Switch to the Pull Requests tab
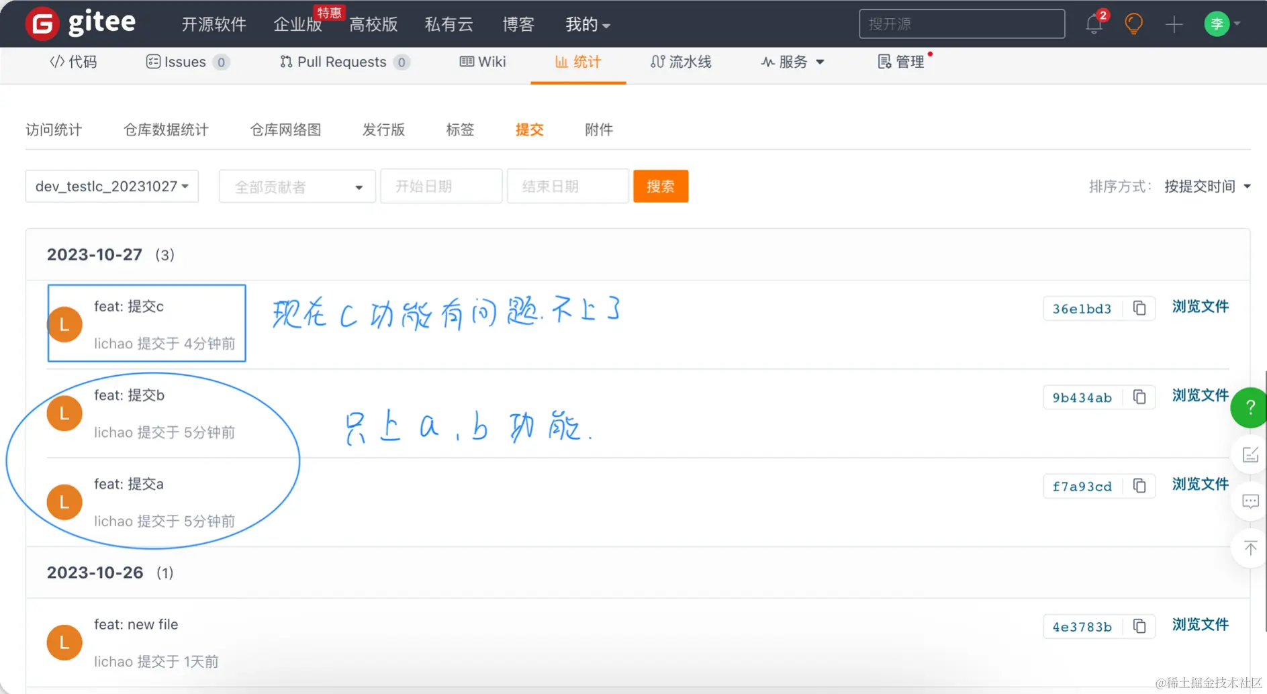 344,62
